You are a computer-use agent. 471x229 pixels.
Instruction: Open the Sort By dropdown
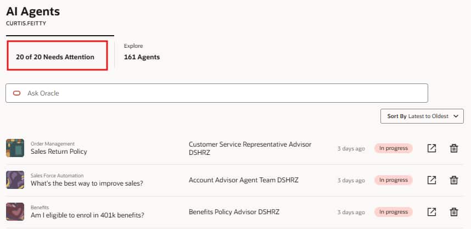(422, 116)
